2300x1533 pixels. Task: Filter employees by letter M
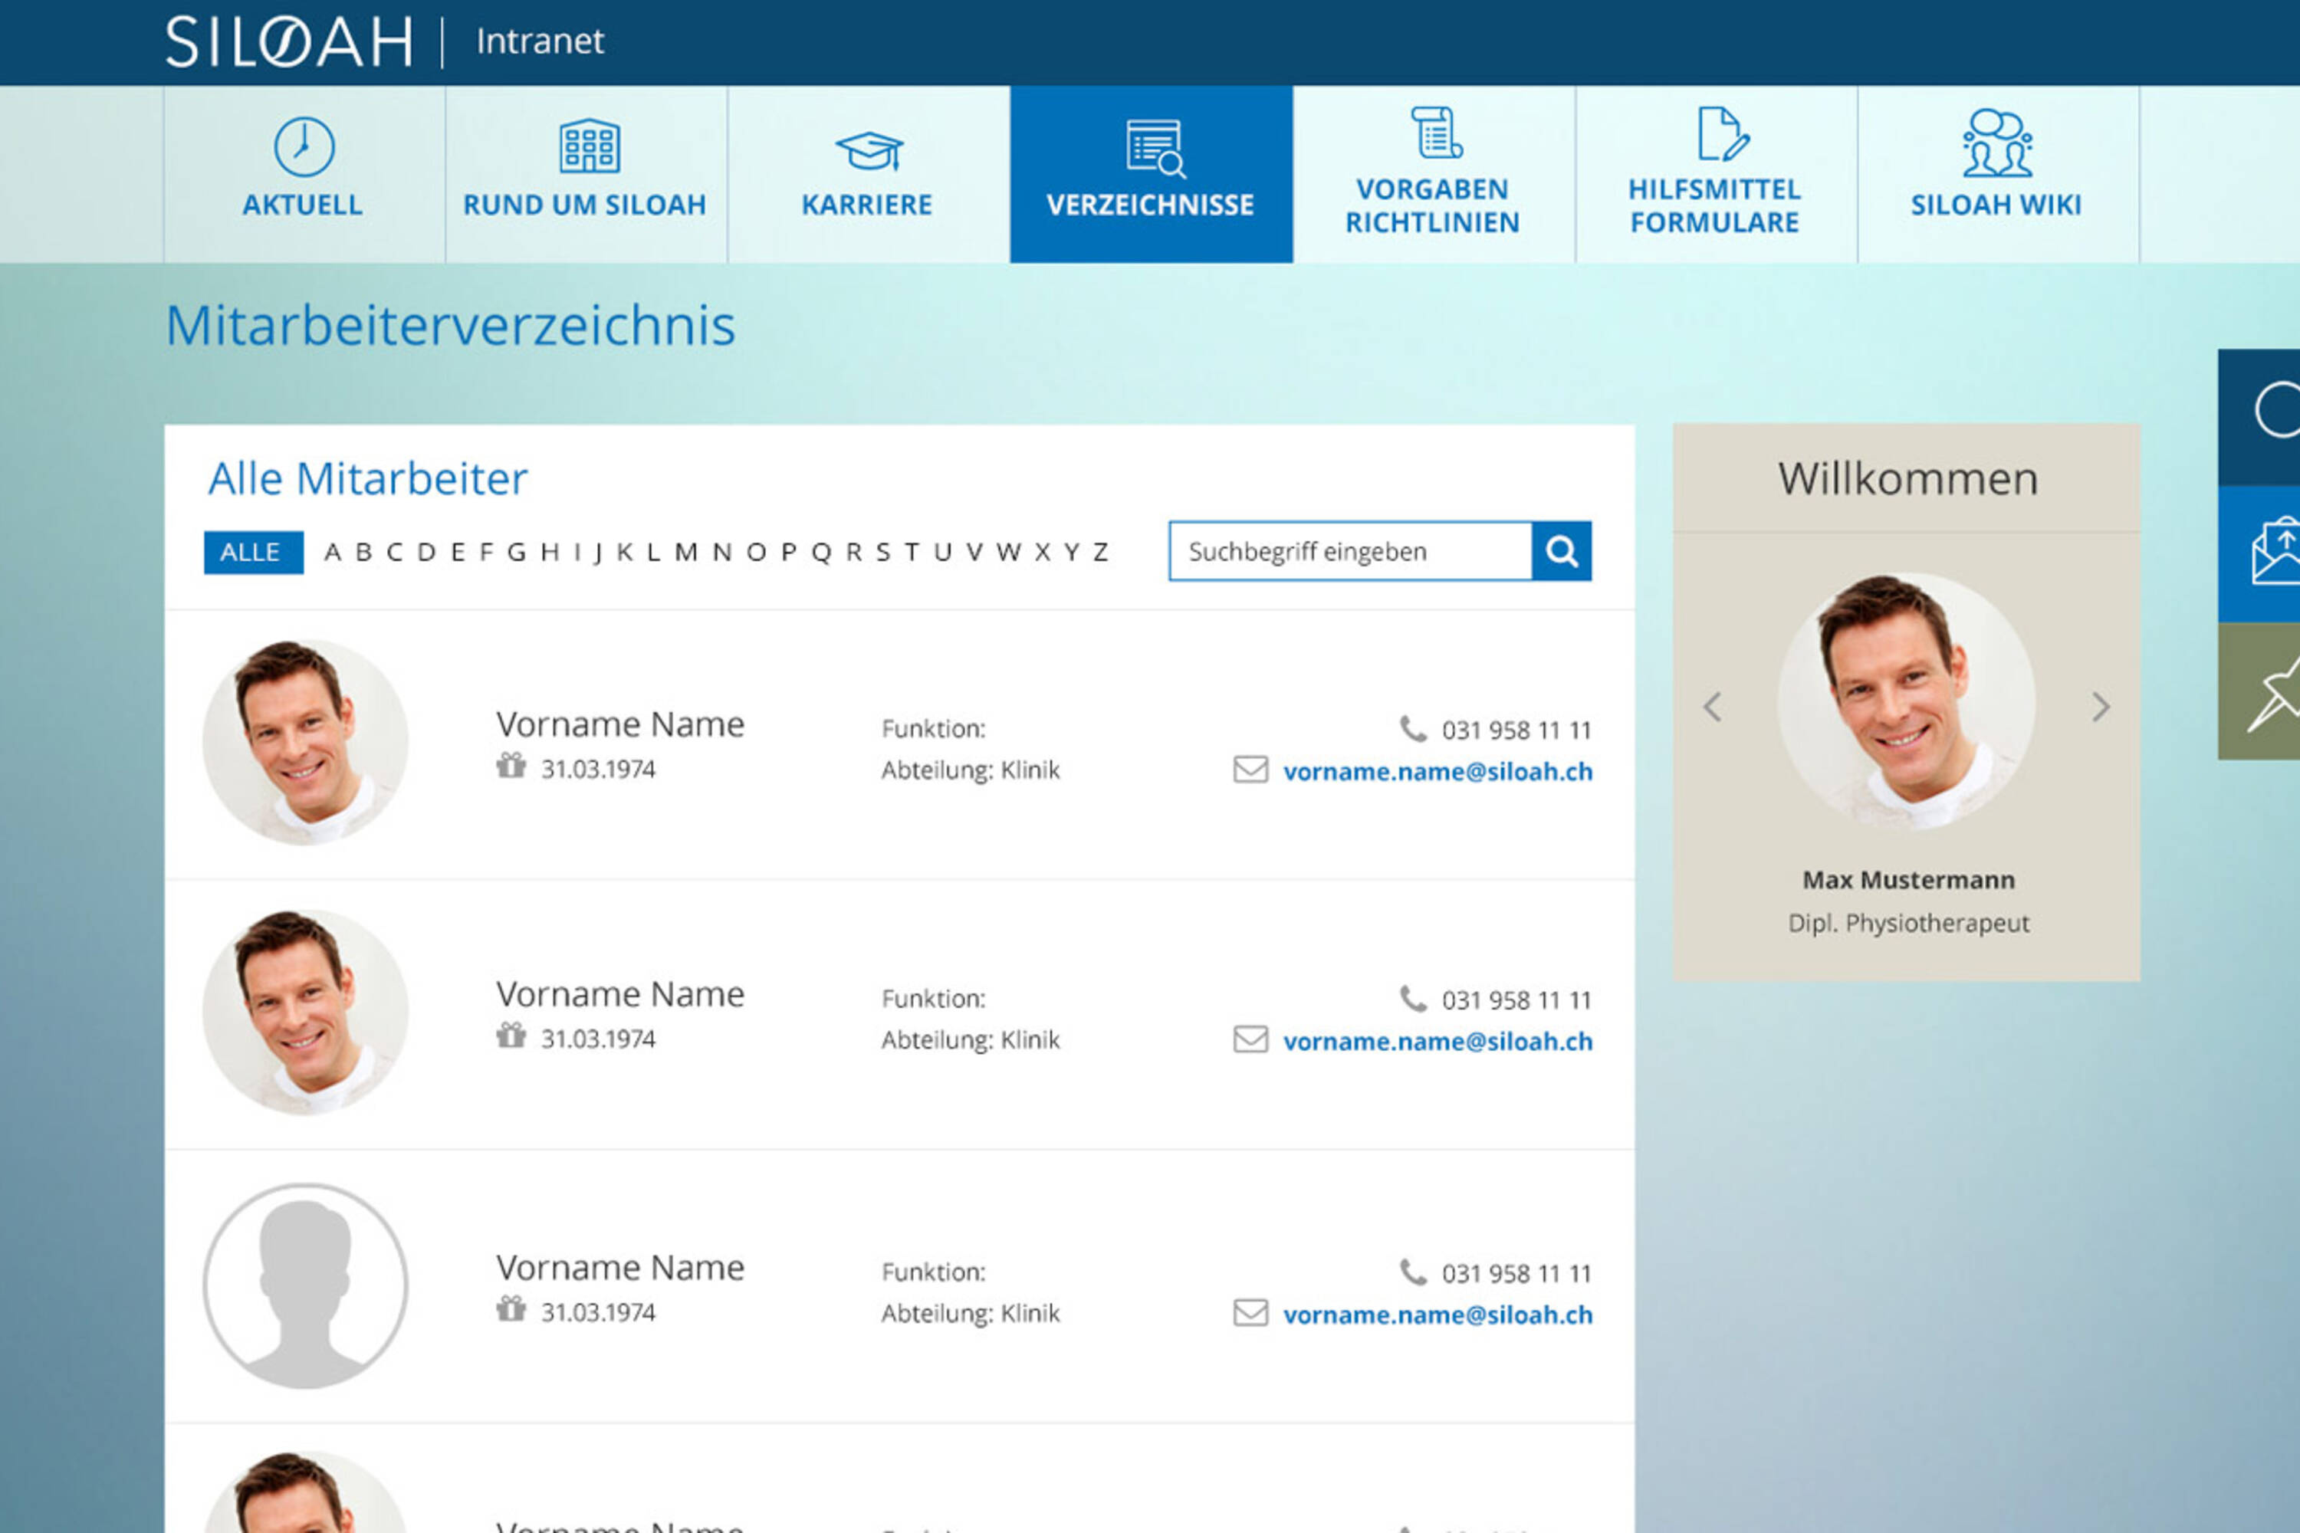(686, 553)
